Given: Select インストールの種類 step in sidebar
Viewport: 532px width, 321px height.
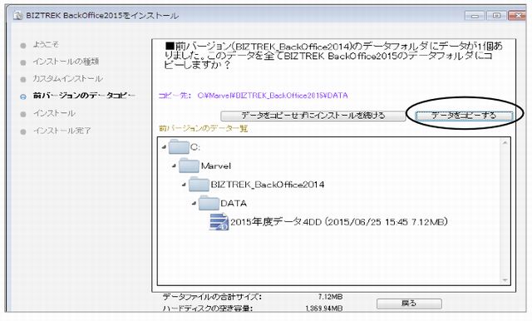Looking at the screenshot, I should click(66, 62).
